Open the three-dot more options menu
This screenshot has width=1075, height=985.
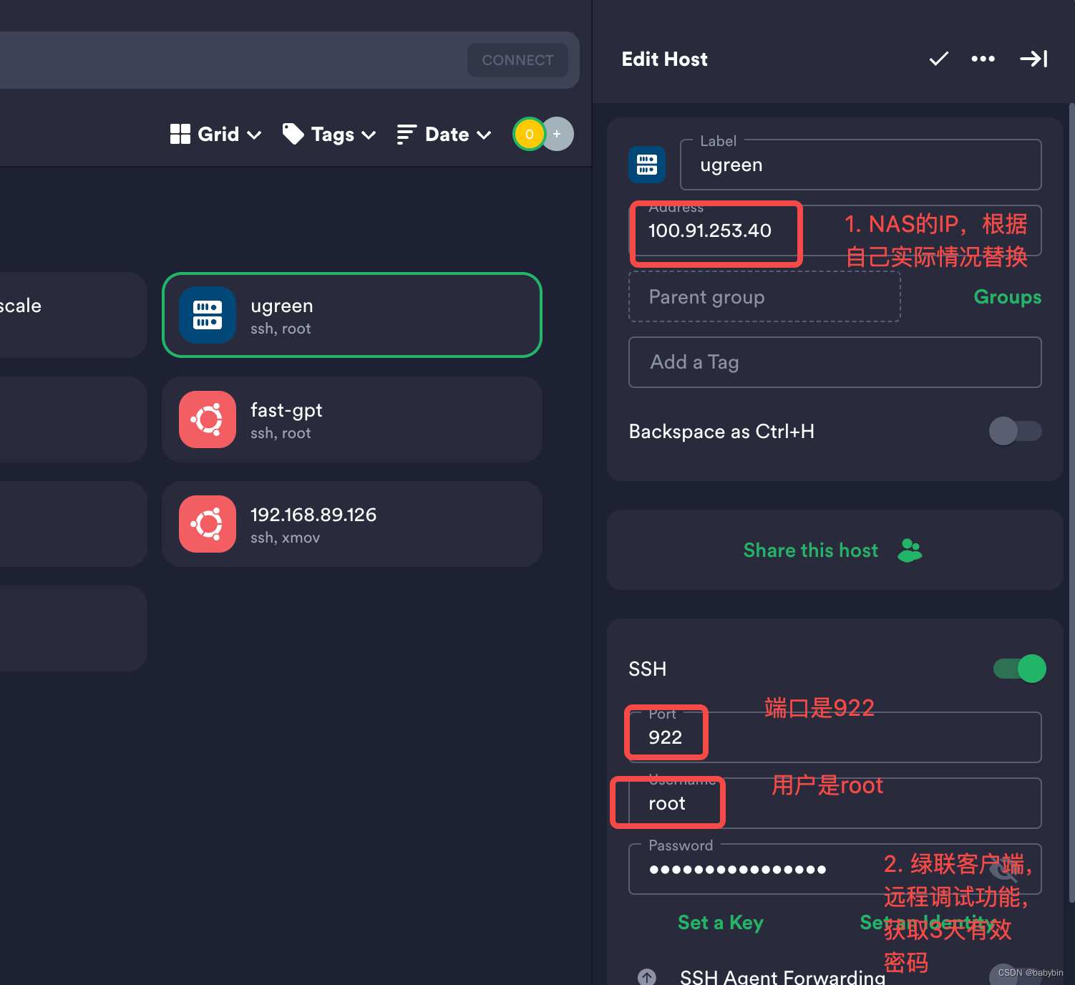[983, 59]
